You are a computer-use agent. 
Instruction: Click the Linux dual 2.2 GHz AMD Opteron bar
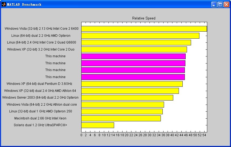click(x=140, y=36)
